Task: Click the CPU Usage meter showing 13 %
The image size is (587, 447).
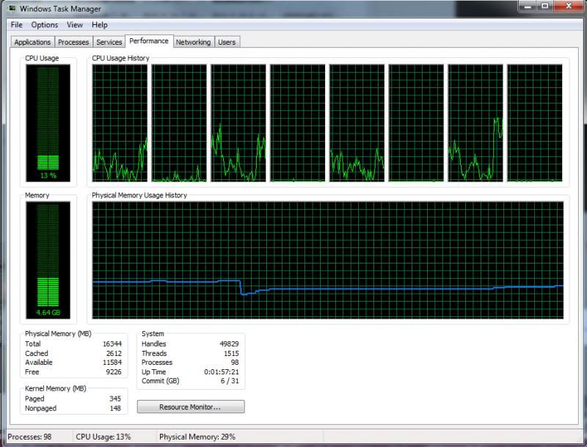Action: click(x=48, y=123)
